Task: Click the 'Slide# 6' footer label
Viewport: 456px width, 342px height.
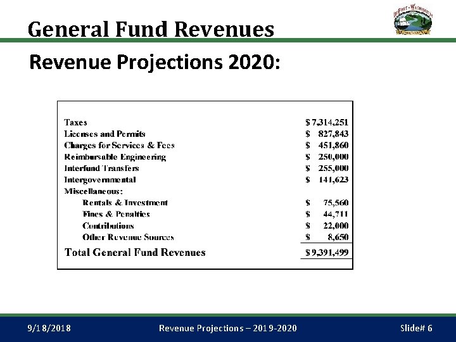Action: pos(416,328)
